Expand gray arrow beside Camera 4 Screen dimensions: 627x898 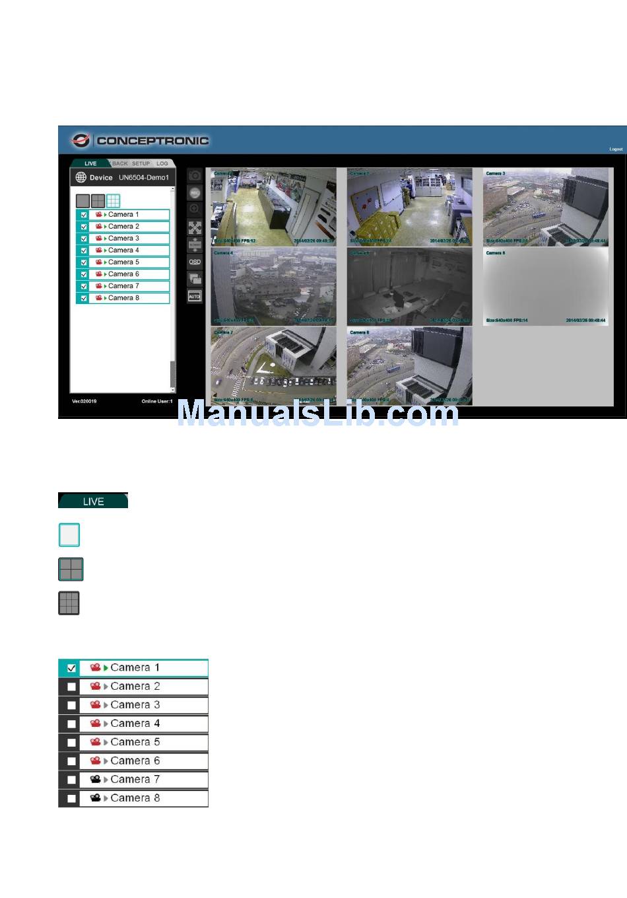coord(106,724)
